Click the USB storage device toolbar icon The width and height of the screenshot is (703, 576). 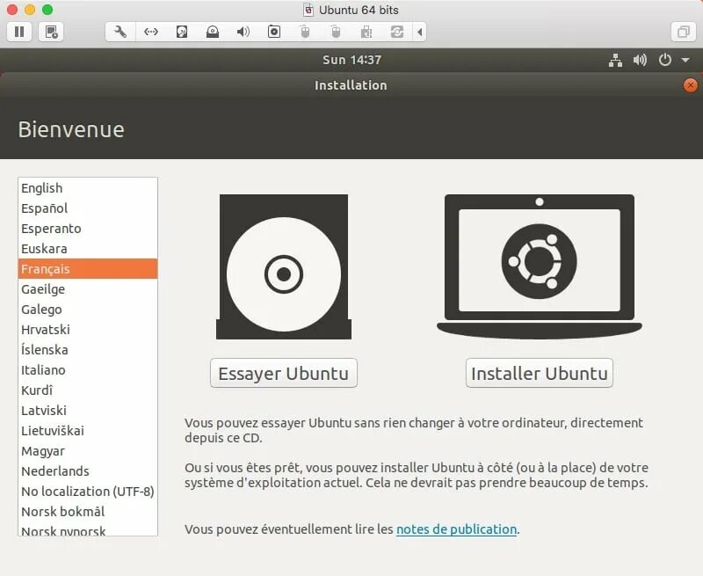coord(366,32)
